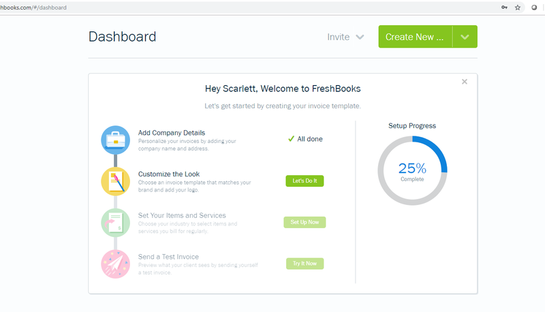
Task: Click the Set Up Now button
Action: 305,222
